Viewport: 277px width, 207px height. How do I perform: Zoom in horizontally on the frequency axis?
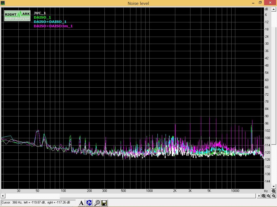[263, 196]
